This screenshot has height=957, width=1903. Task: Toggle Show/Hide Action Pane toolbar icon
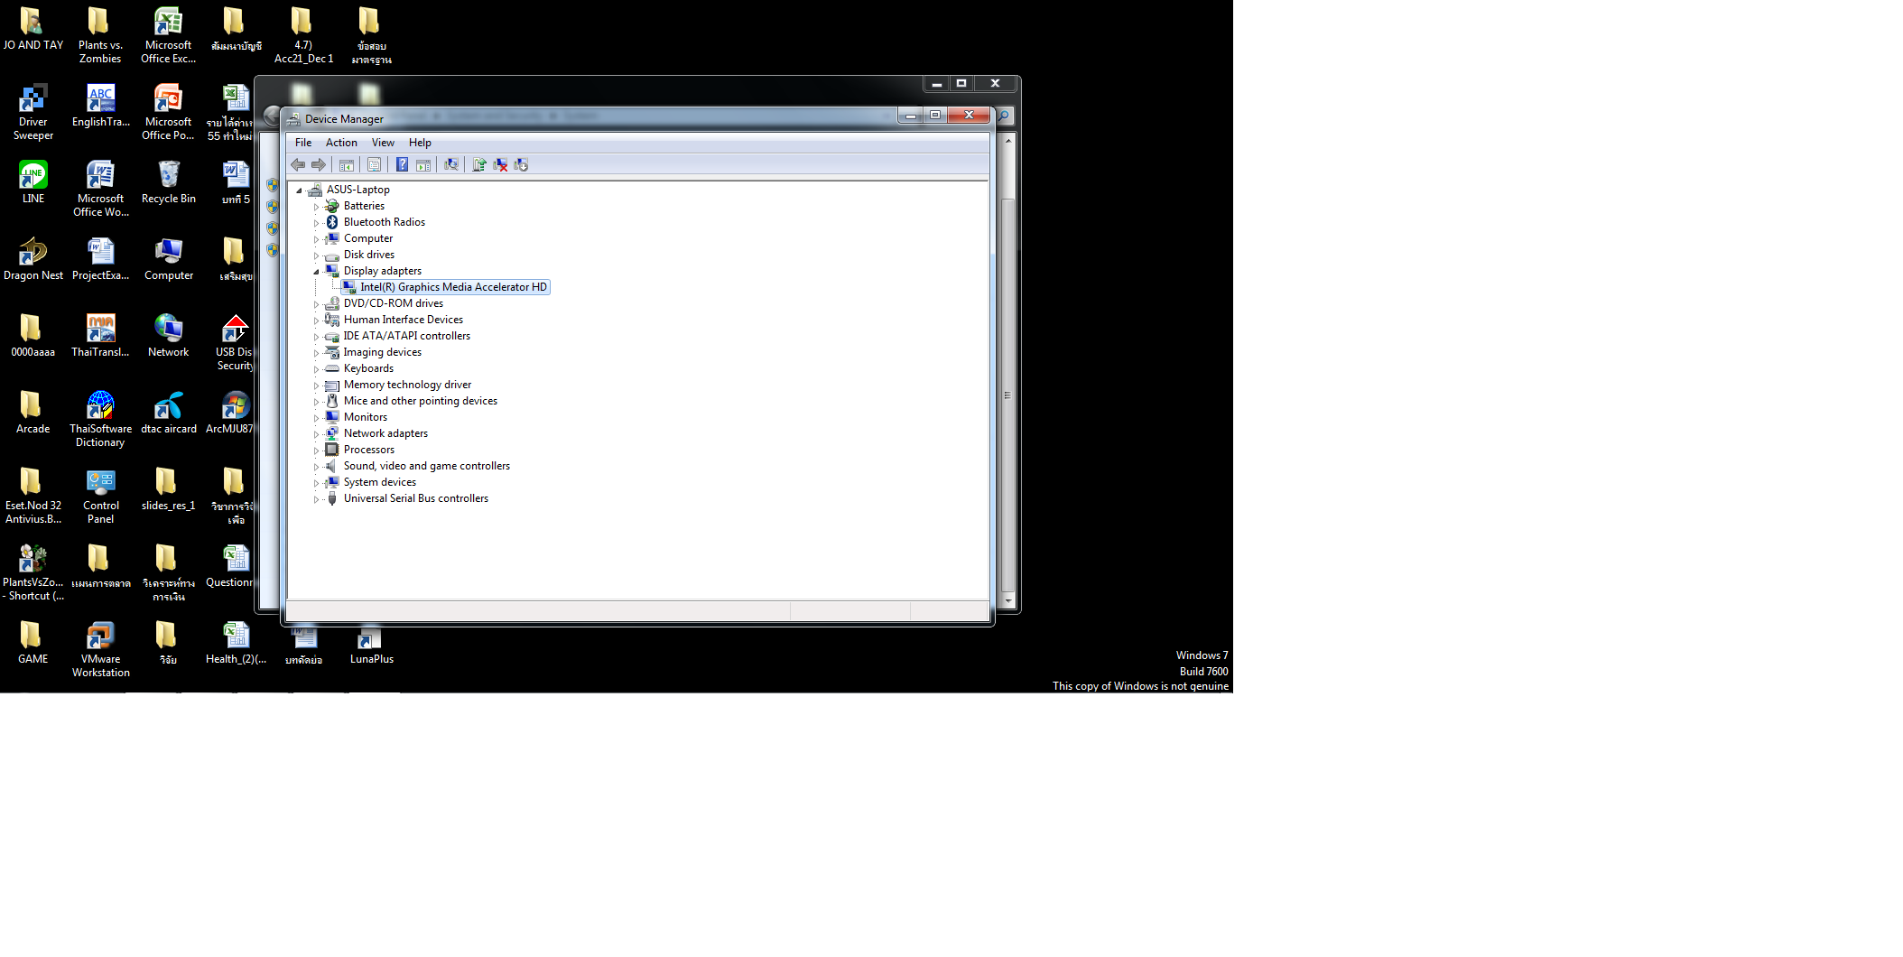(422, 164)
